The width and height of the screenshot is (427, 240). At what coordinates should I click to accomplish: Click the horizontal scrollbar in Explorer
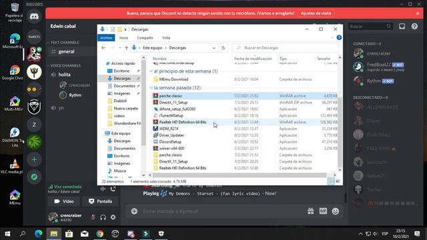240,175
